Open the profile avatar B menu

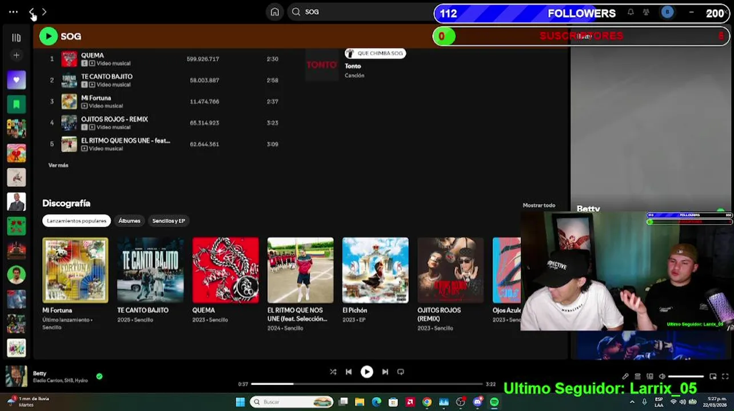pos(667,12)
